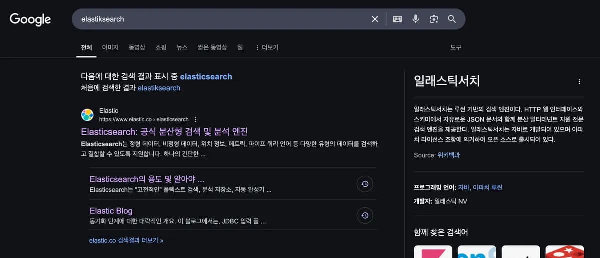Open Elasticsearch: 공식 분산형 검색 result title
600x258 pixels.
click(x=164, y=131)
